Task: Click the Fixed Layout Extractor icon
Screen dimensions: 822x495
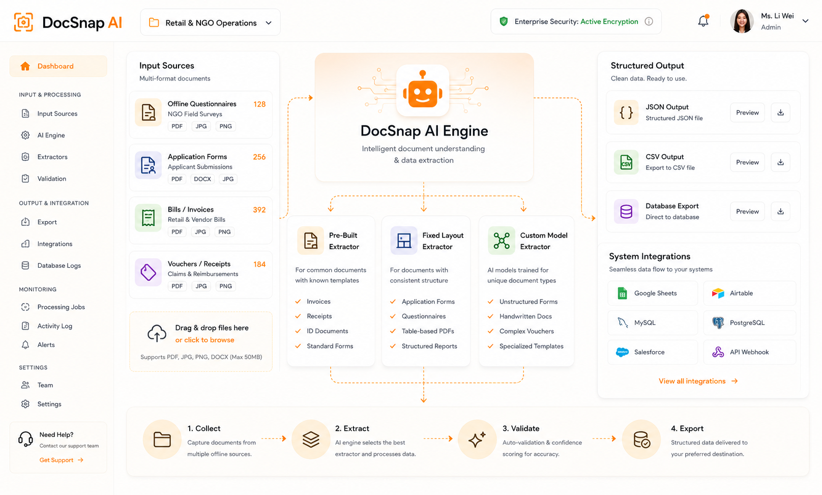Action: (404, 240)
